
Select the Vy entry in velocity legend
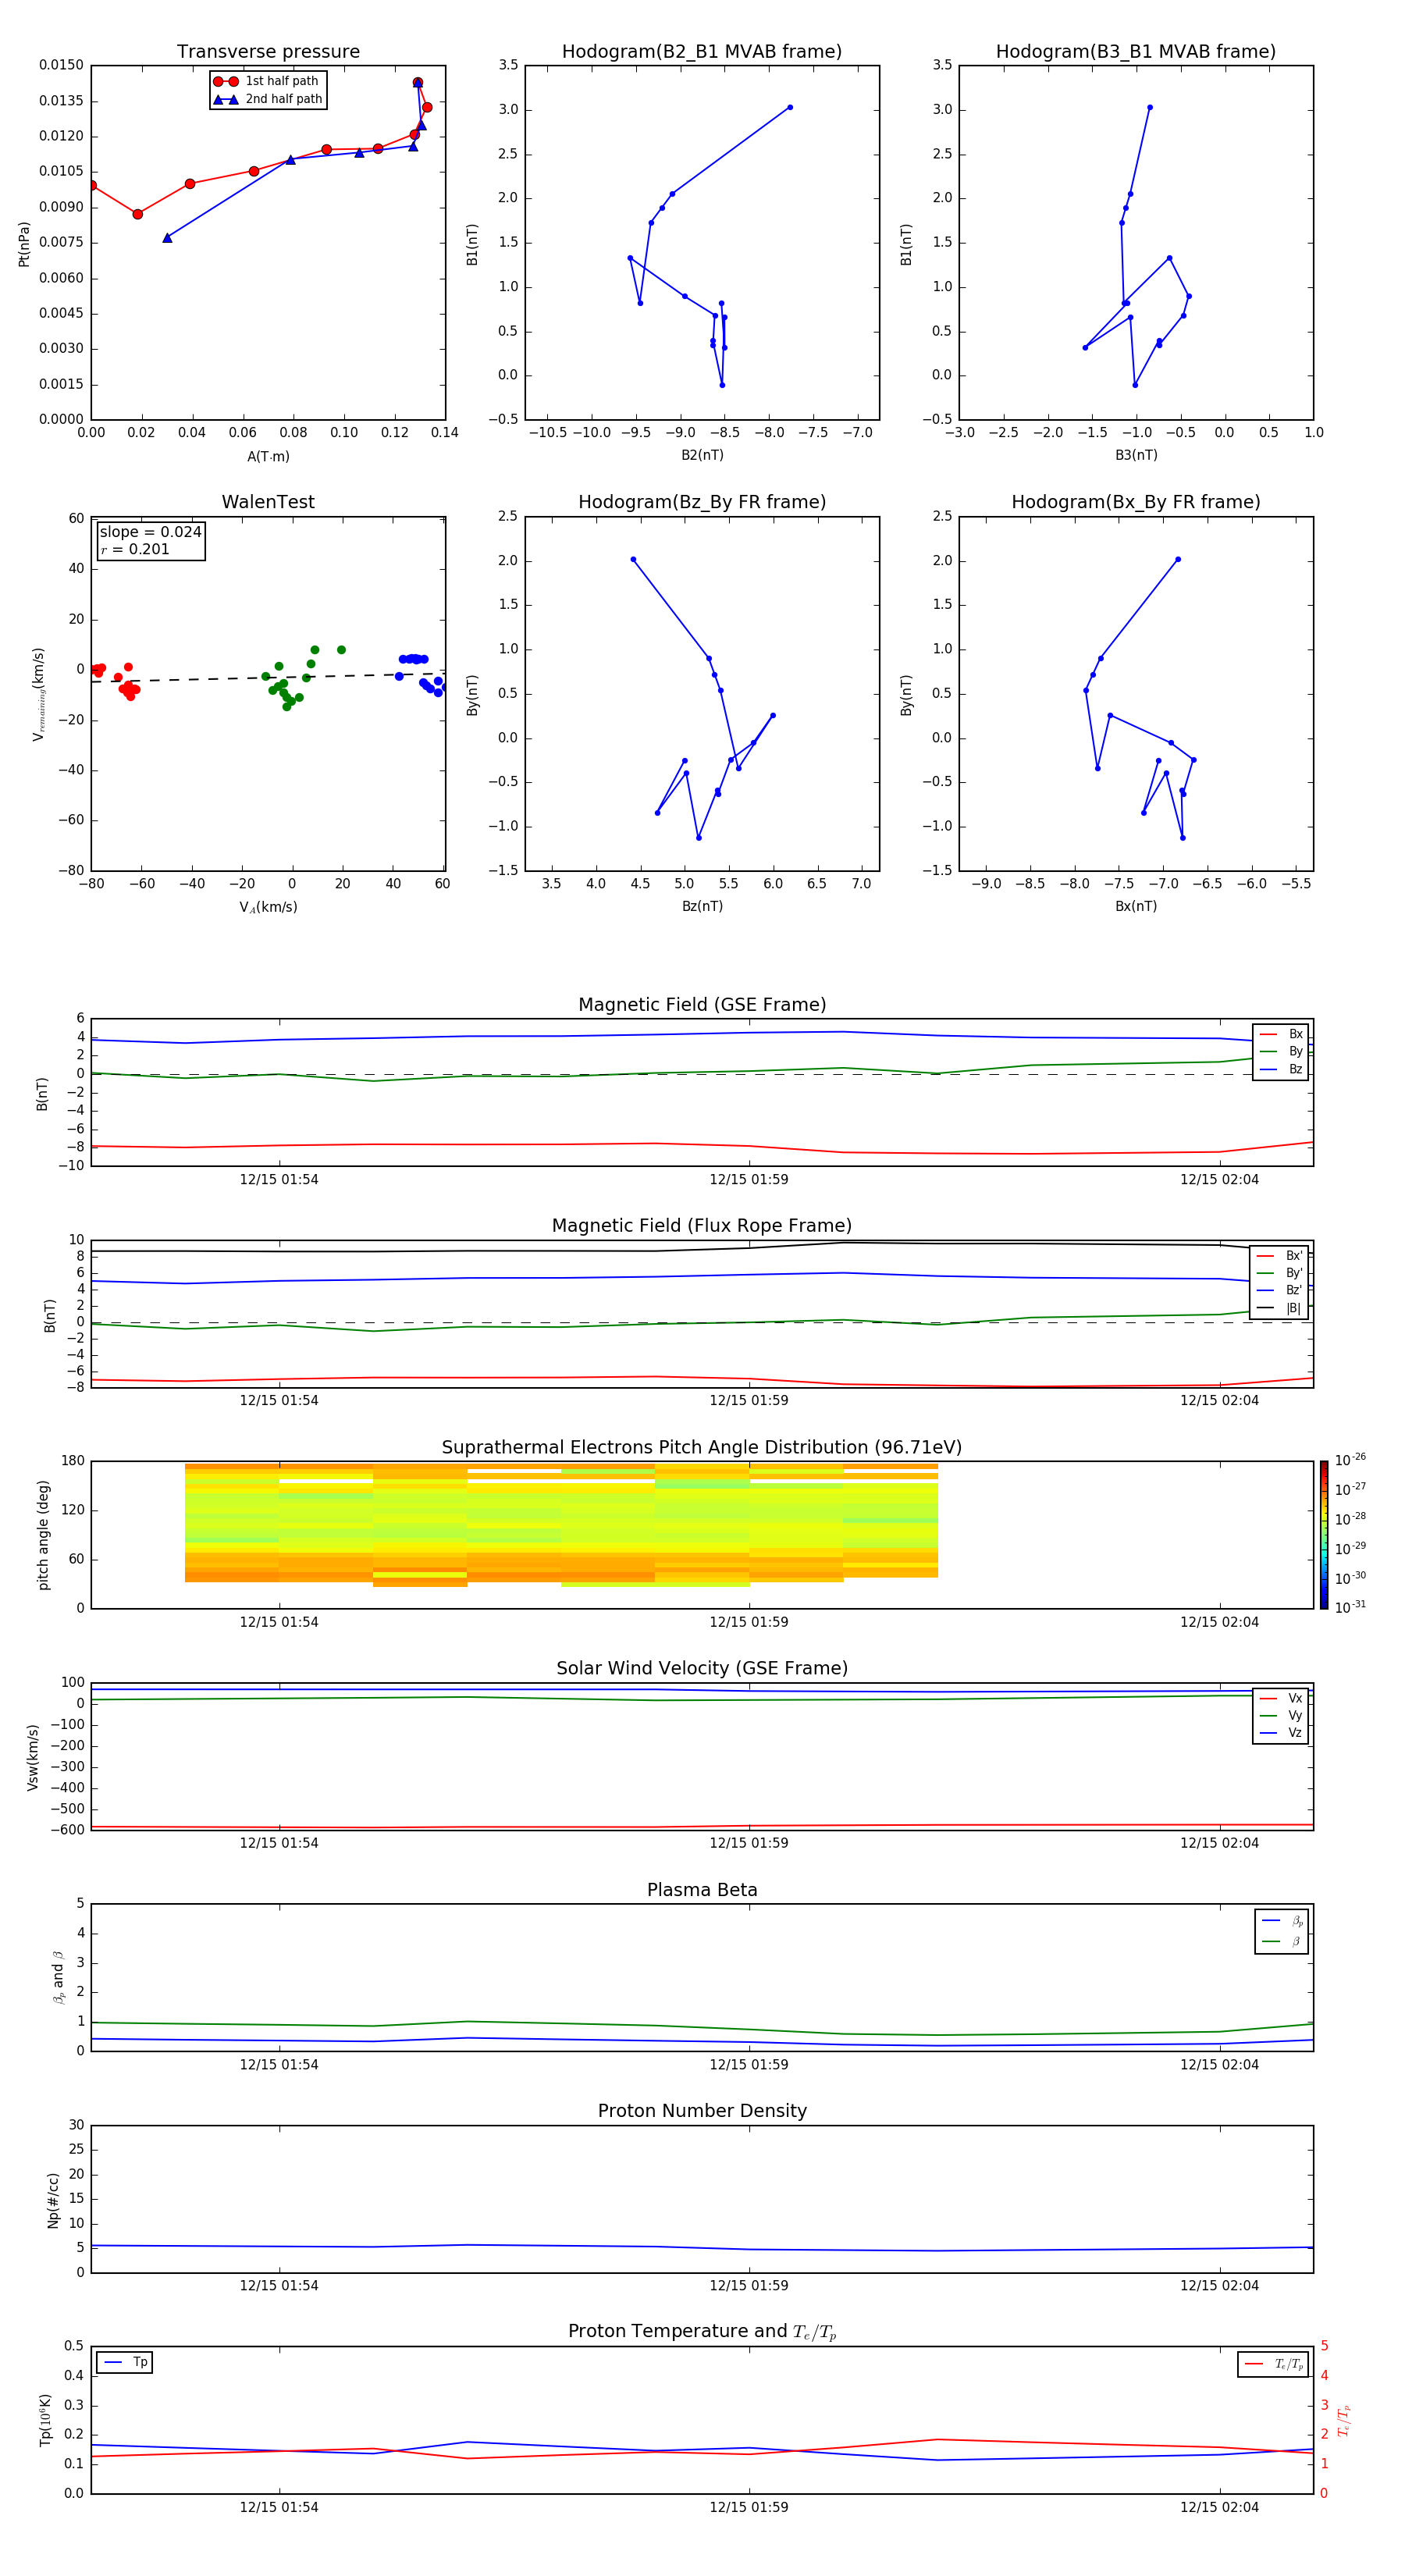(1281, 1715)
